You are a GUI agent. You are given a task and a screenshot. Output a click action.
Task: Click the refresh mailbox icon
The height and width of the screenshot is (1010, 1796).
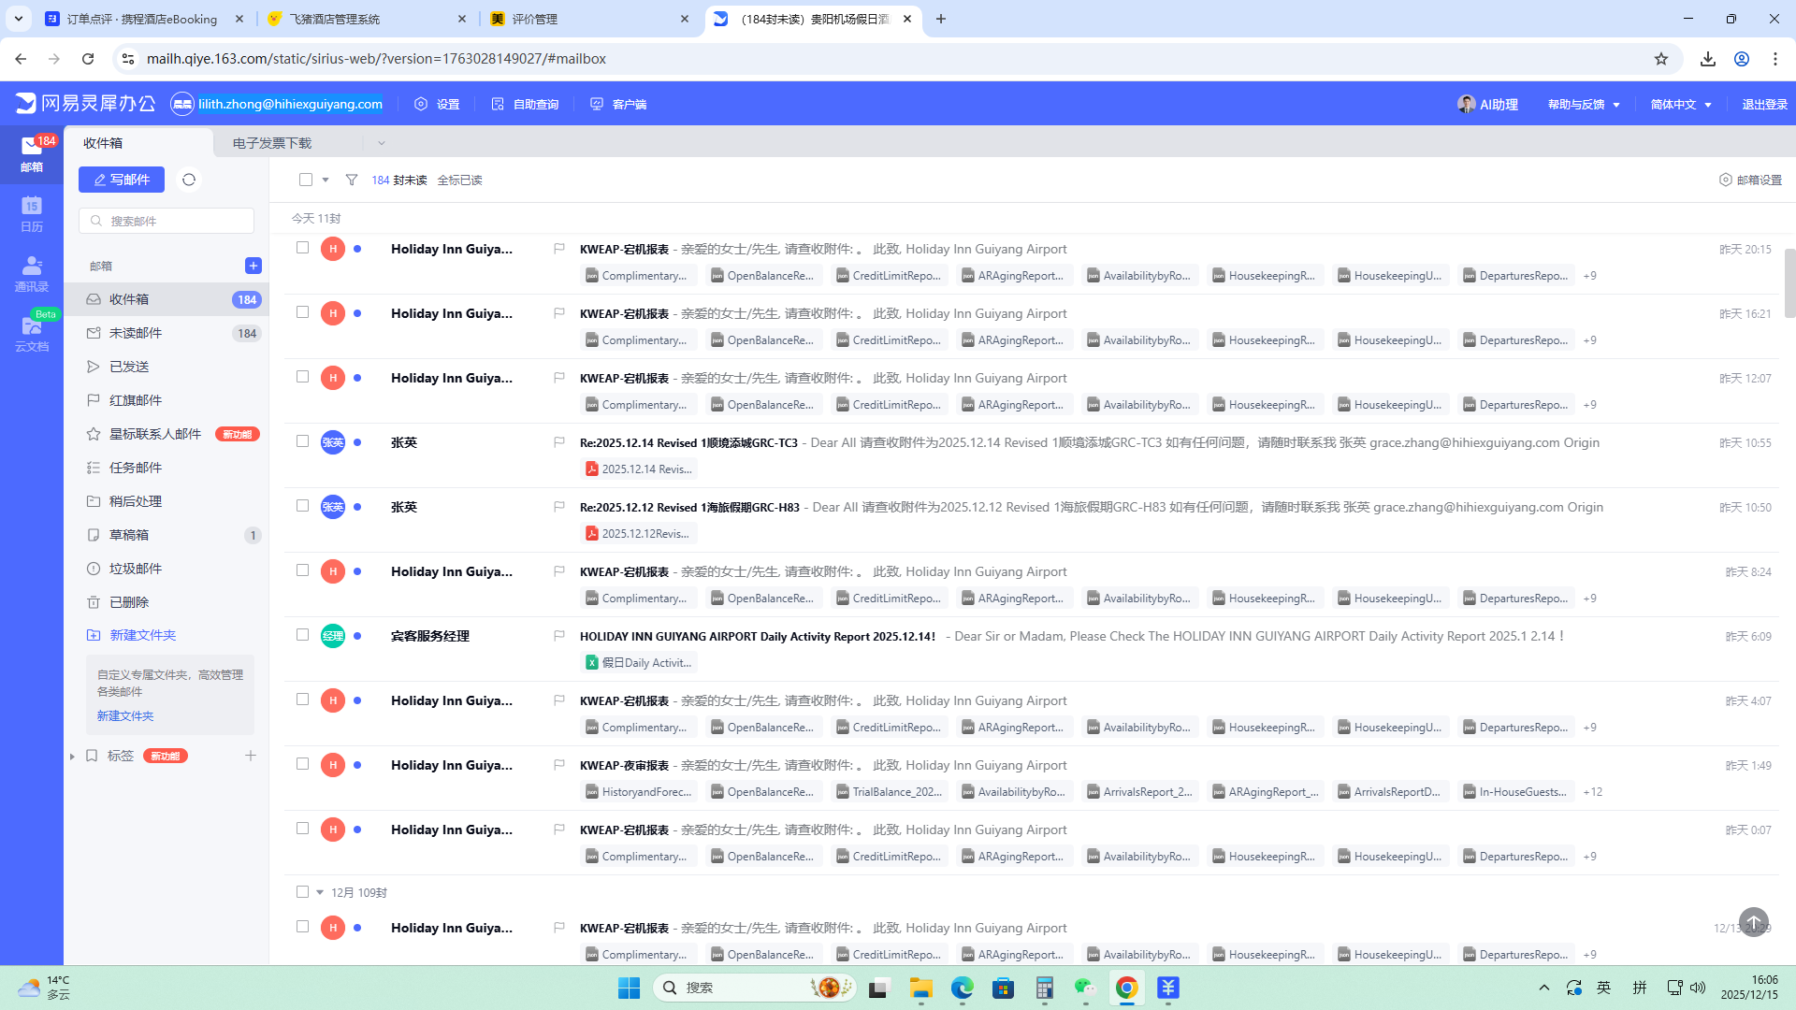coord(189,180)
